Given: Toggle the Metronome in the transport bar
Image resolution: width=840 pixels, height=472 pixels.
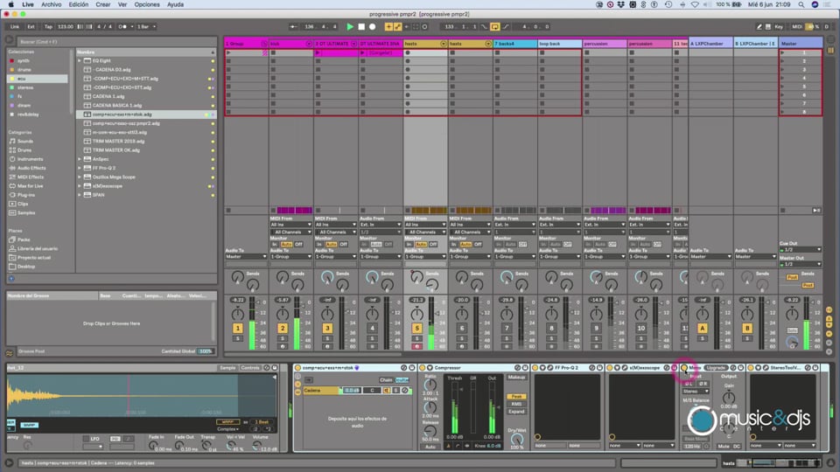Looking at the screenshot, I should [123, 26].
